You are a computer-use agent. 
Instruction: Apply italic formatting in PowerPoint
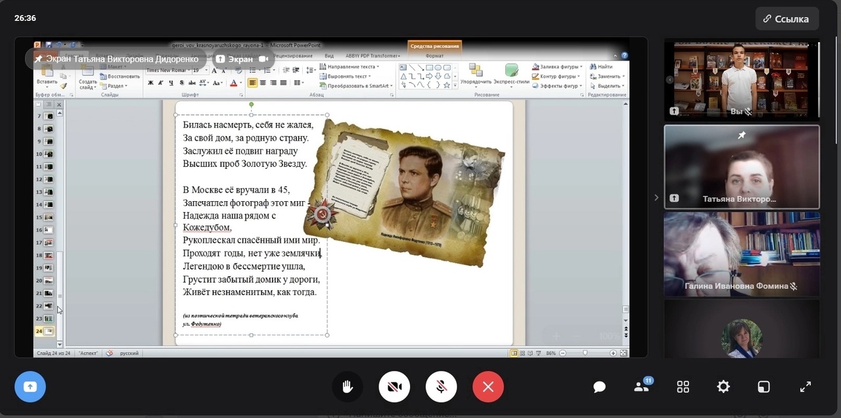tap(161, 83)
